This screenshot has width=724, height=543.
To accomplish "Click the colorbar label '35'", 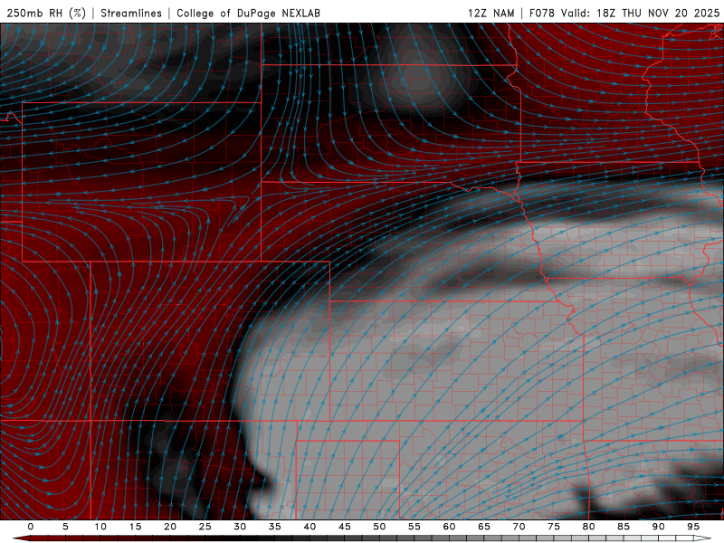I will click(x=275, y=527).
